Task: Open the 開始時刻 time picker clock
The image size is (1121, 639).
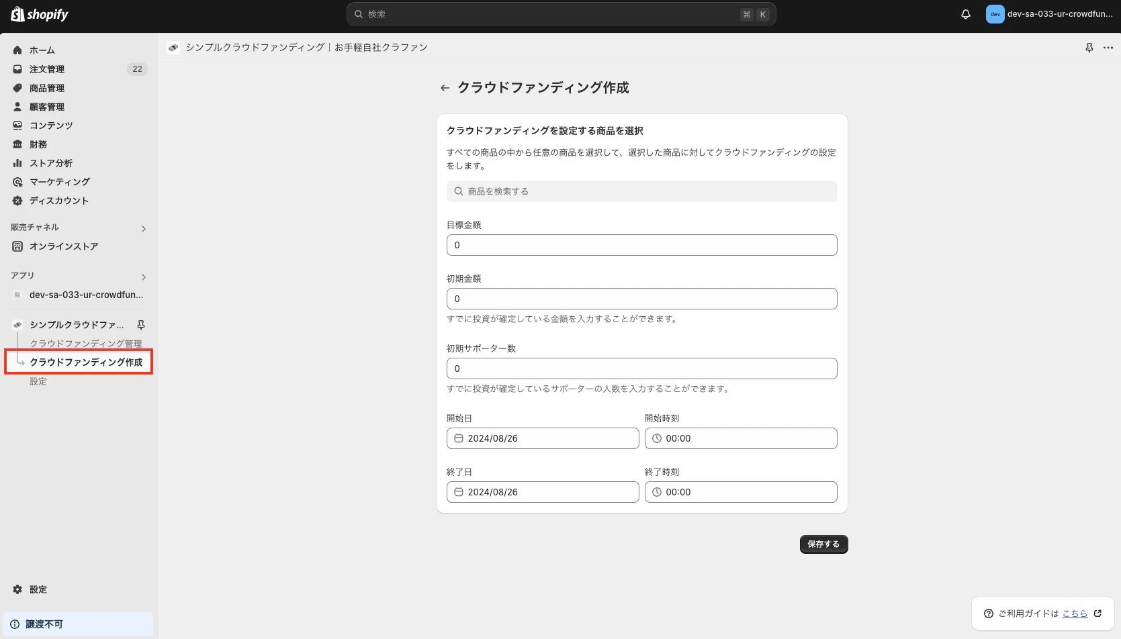Action: point(656,438)
